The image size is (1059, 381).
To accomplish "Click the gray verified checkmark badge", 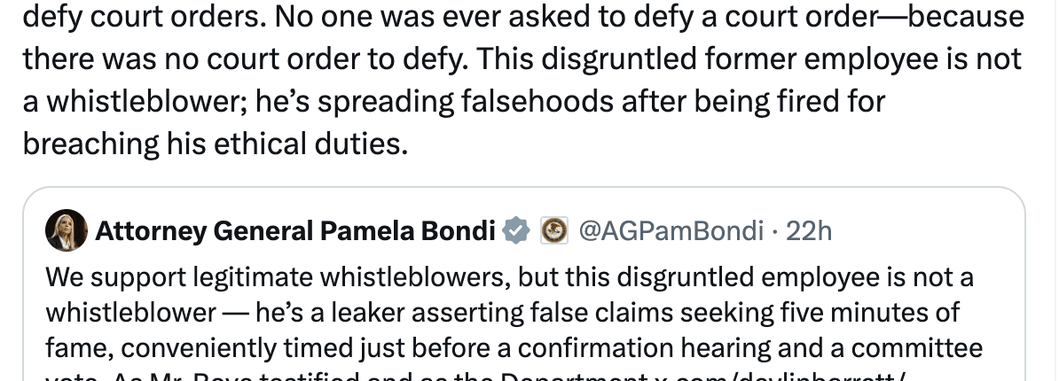I will pos(517,231).
